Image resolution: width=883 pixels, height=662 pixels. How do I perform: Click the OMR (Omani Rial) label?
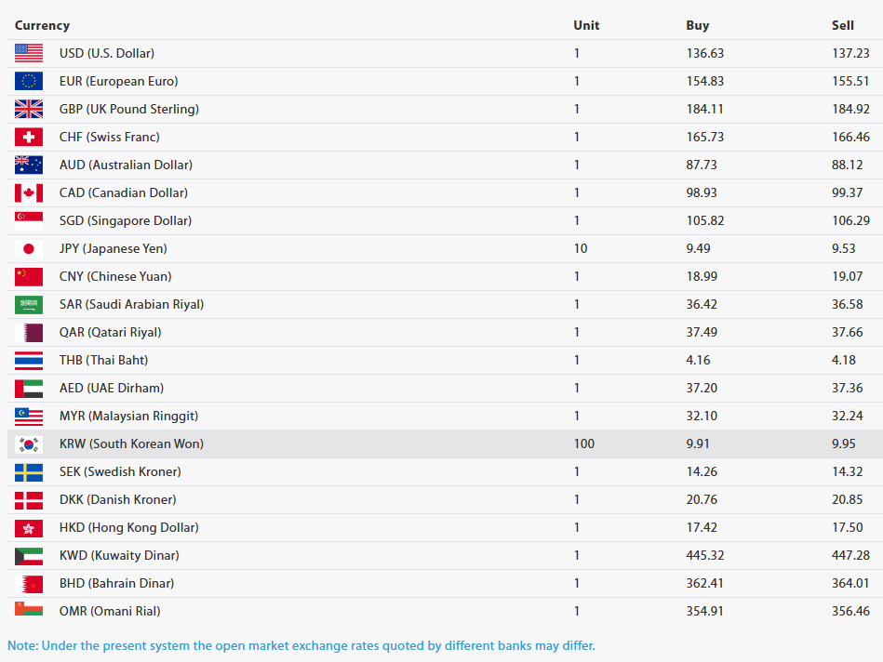coord(110,611)
